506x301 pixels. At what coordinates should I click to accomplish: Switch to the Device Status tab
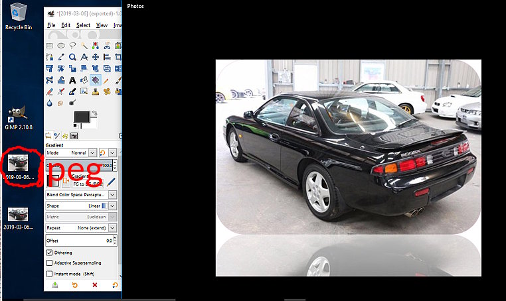tap(57, 136)
